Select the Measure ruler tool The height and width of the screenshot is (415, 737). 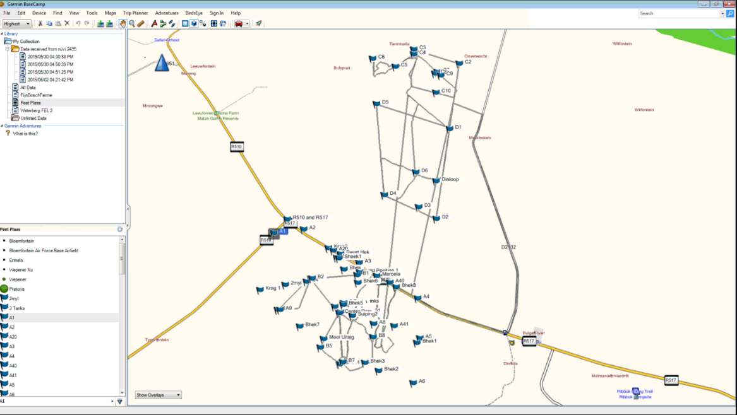tap(141, 23)
